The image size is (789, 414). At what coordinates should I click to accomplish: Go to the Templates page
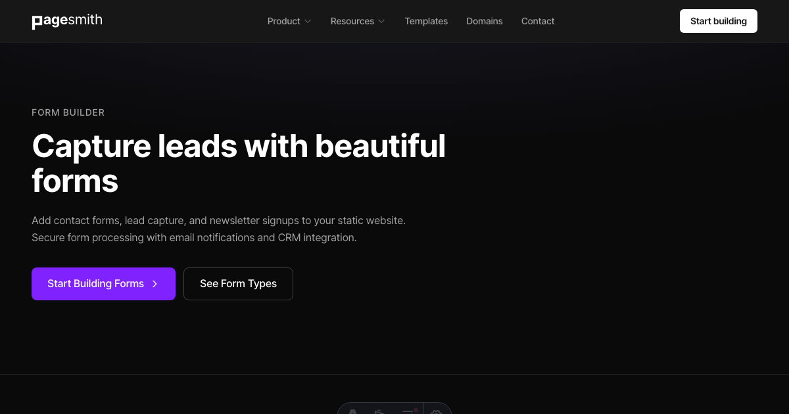(426, 21)
